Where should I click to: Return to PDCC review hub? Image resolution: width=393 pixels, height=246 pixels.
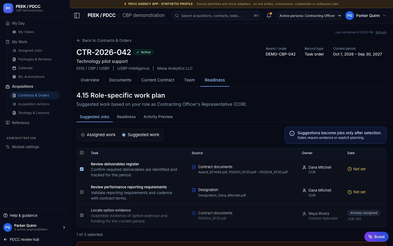click(21, 239)
